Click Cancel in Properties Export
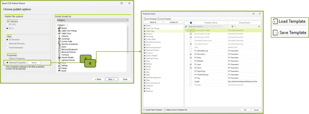 256,110
